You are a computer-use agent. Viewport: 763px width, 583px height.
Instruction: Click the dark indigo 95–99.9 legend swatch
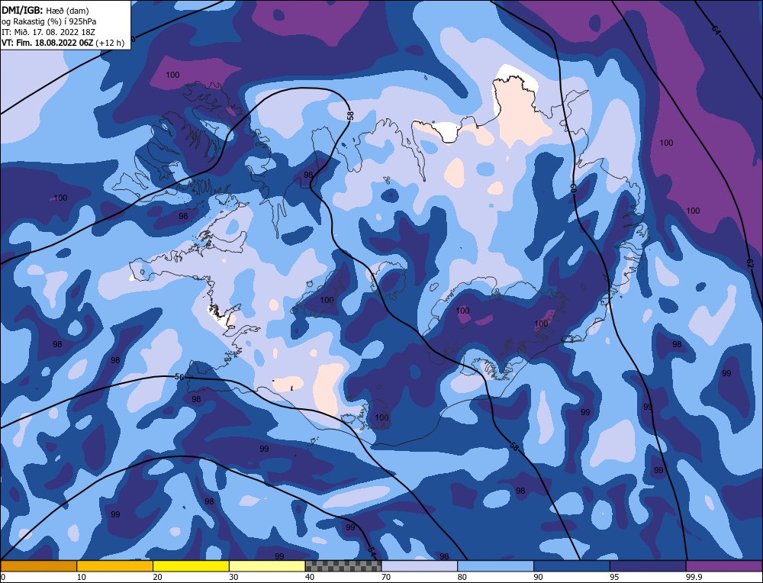point(648,566)
